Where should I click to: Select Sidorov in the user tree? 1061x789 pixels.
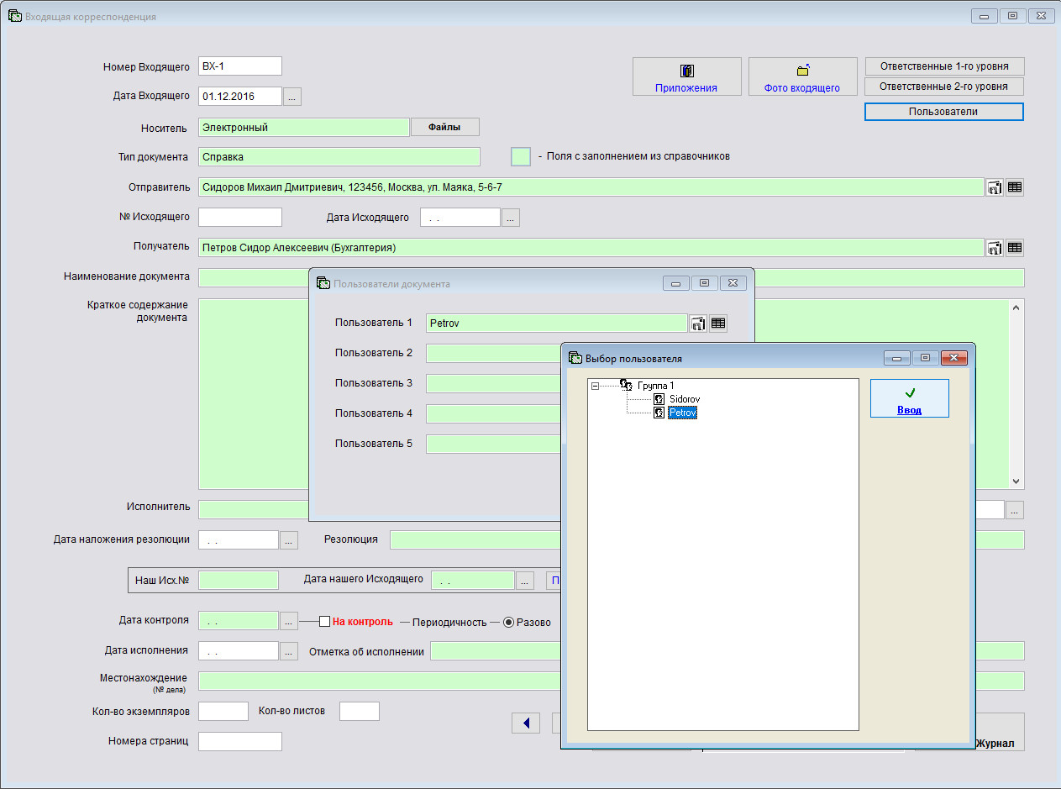684,399
